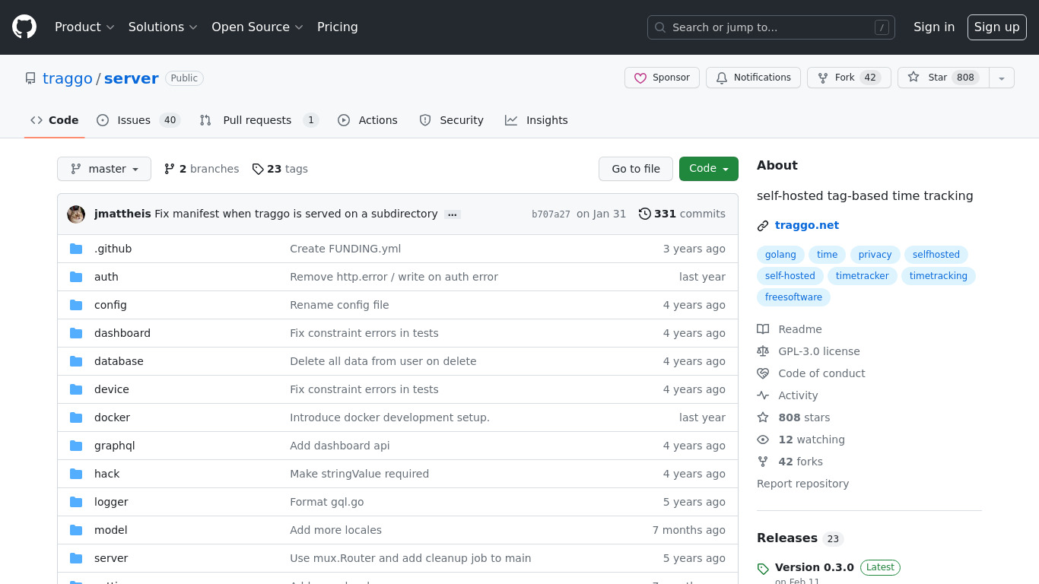
Task: Open the Insights tab
Action: [x=536, y=120]
